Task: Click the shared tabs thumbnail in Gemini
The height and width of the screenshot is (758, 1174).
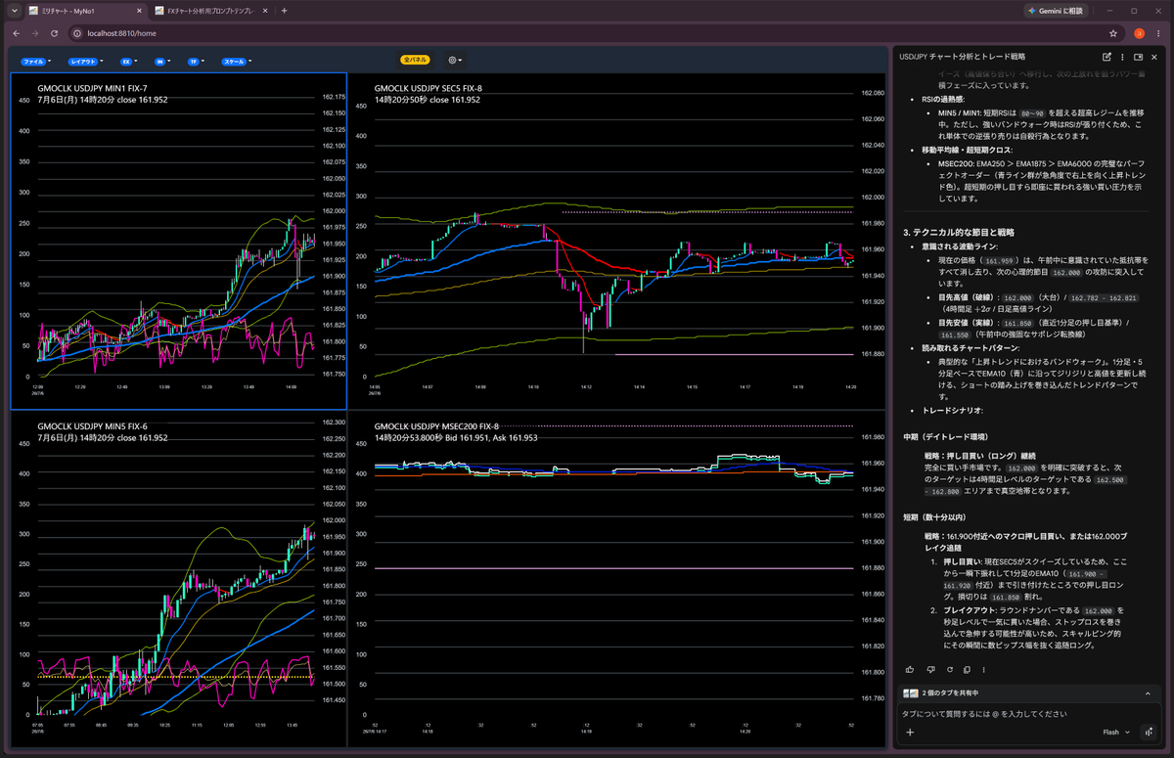Action: pyautogui.click(x=910, y=692)
